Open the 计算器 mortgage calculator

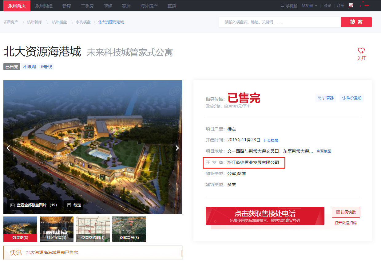[x=326, y=98]
